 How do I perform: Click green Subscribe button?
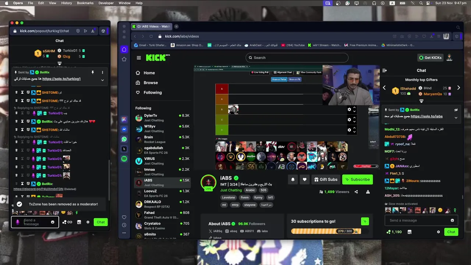(357, 180)
